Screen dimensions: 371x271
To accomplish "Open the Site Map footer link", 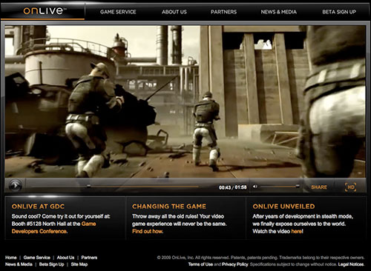I will tap(79, 264).
